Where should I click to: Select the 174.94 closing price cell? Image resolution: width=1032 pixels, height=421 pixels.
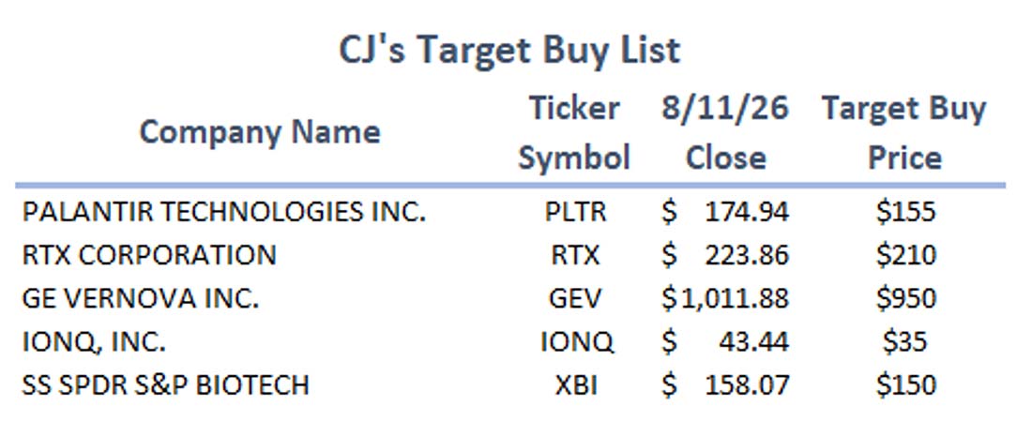pos(725,212)
